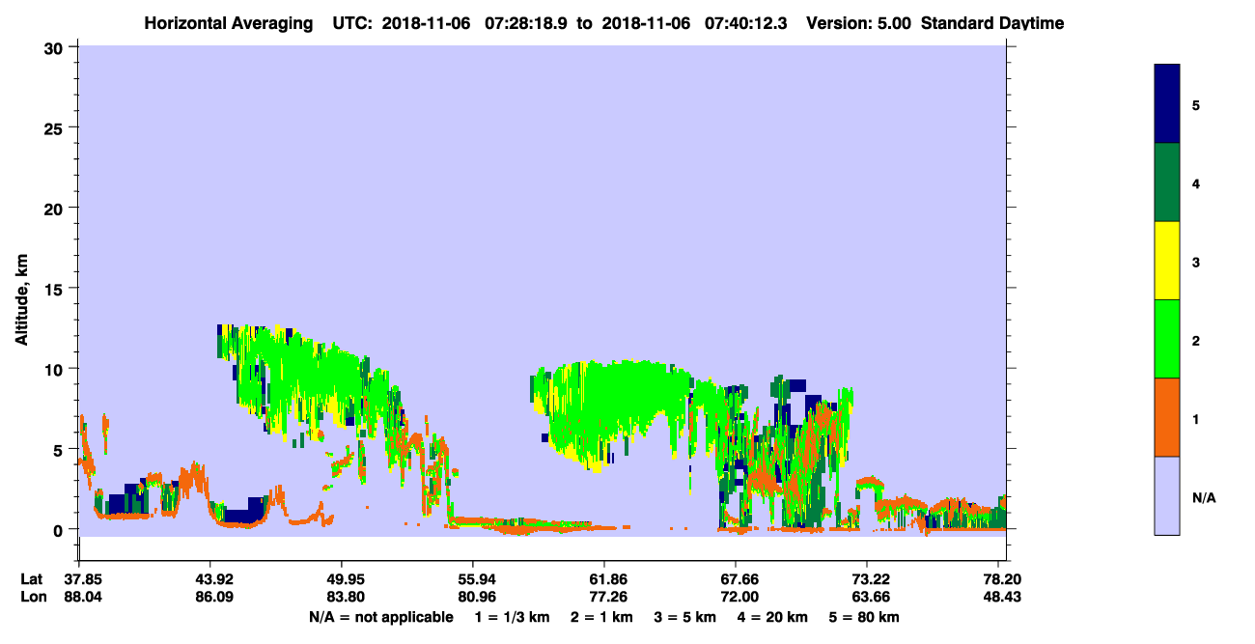Click the y-axis tick label '15'

tap(56, 289)
